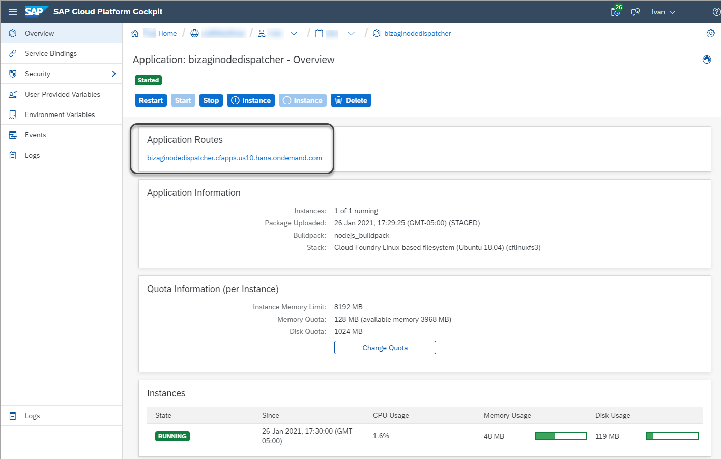Viewport: 721px width, 459px height.
Task: Click the '1 of 1 running' value
Action: click(x=356, y=211)
